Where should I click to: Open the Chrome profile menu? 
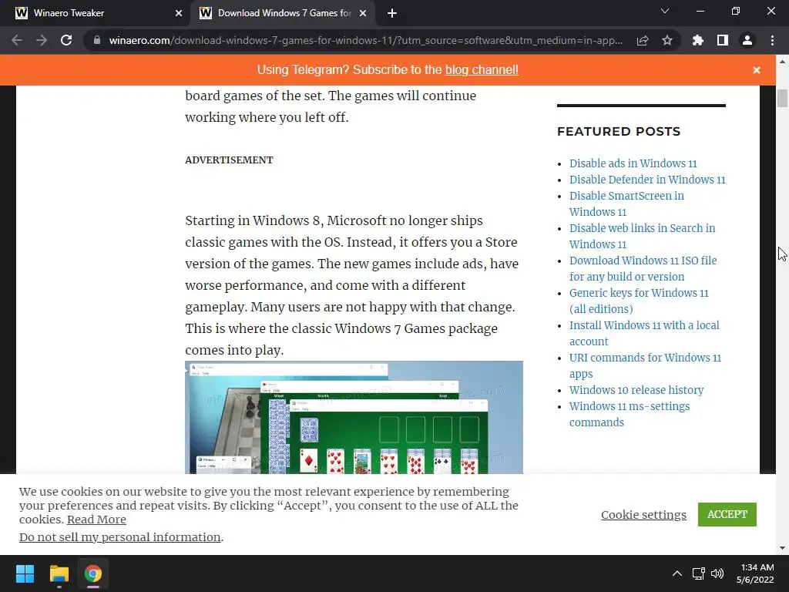[x=747, y=40]
